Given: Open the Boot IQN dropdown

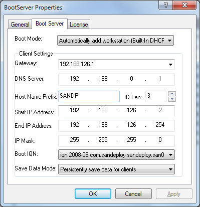Looking at the screenshot, I should click(116, 155).
